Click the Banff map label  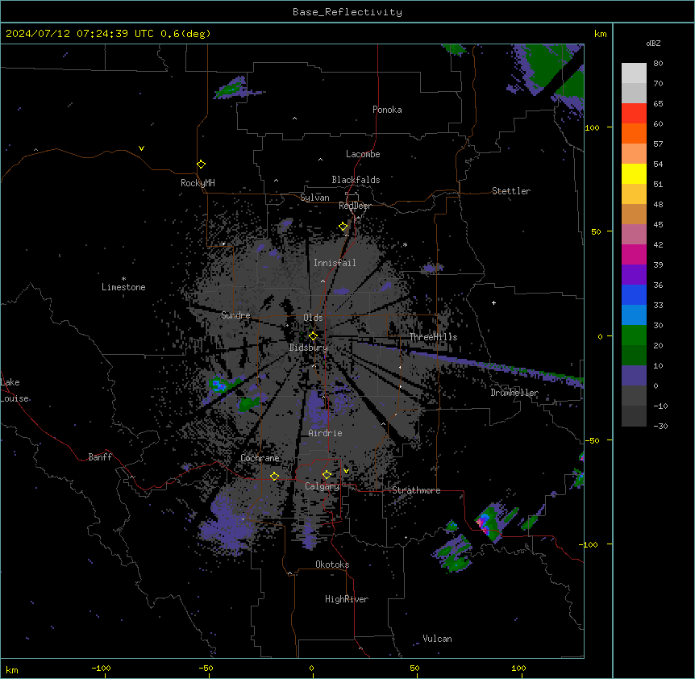(x=100, y=457)
